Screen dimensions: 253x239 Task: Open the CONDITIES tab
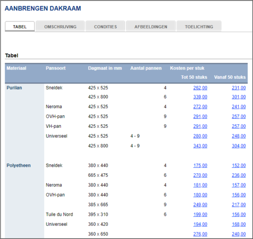[x=105, y=27]
